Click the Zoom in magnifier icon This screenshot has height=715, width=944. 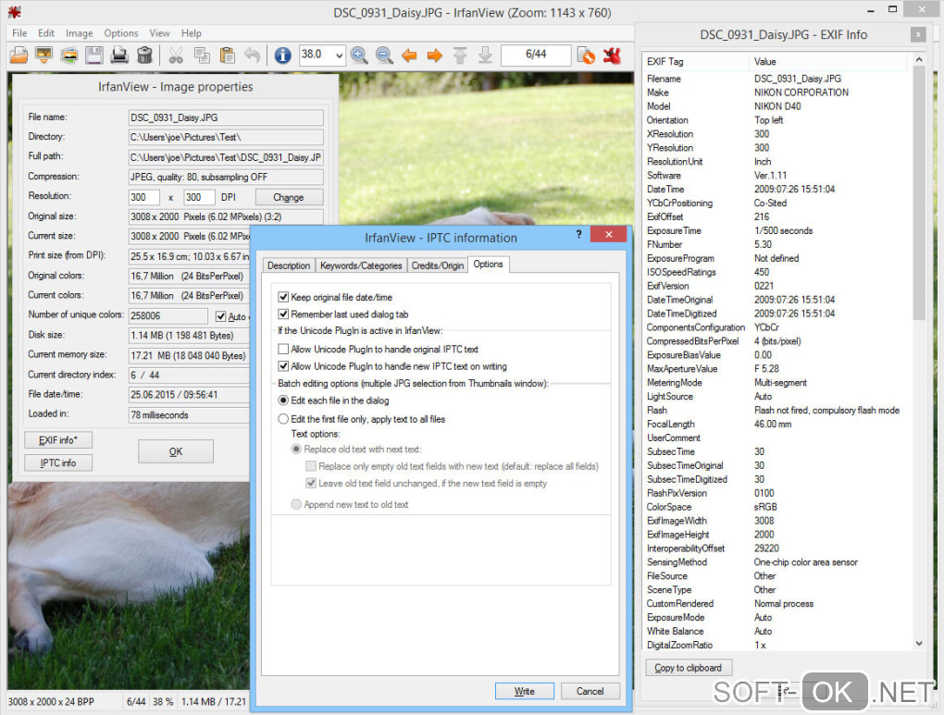359,55
